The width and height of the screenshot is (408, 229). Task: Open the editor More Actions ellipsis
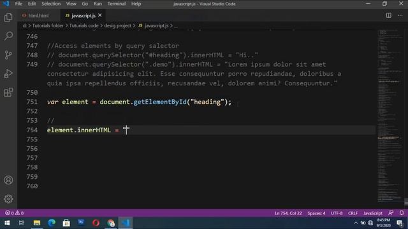pyautogui.click(x=400, y=15)
